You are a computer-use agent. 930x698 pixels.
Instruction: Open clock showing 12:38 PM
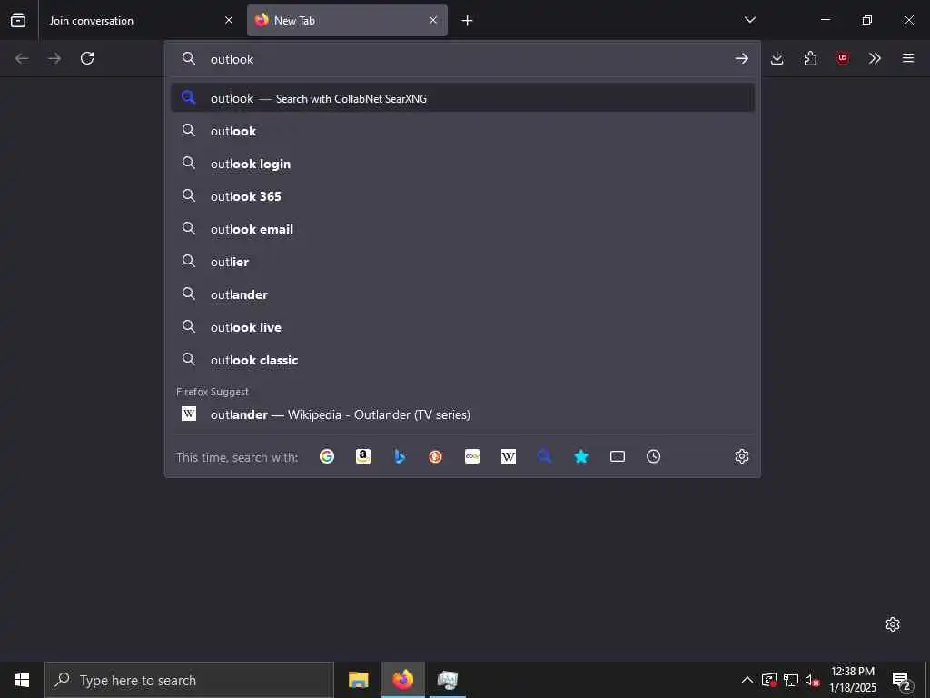point(852,680)
